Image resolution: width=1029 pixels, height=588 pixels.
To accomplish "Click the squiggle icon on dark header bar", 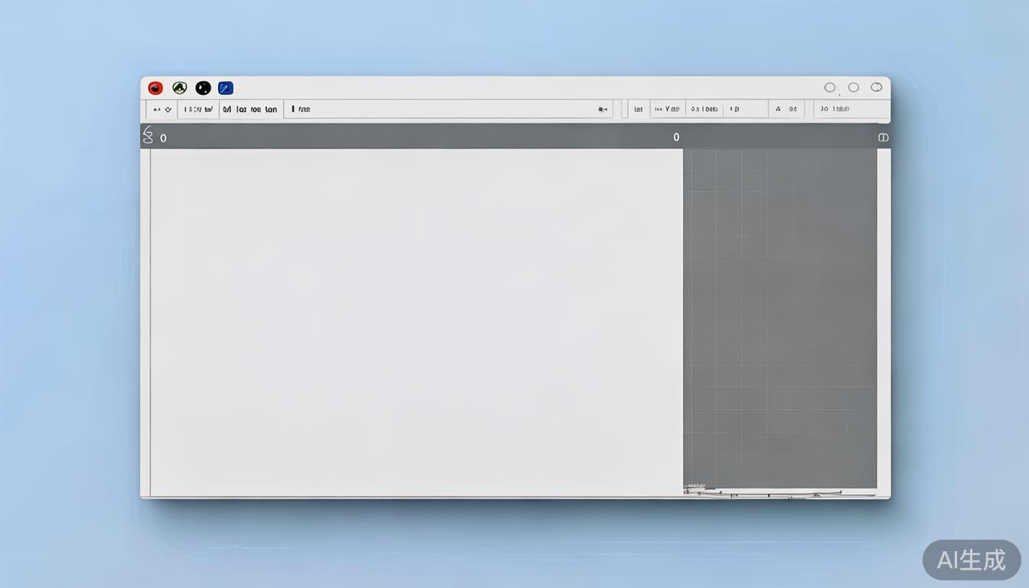I will point(149,136).
